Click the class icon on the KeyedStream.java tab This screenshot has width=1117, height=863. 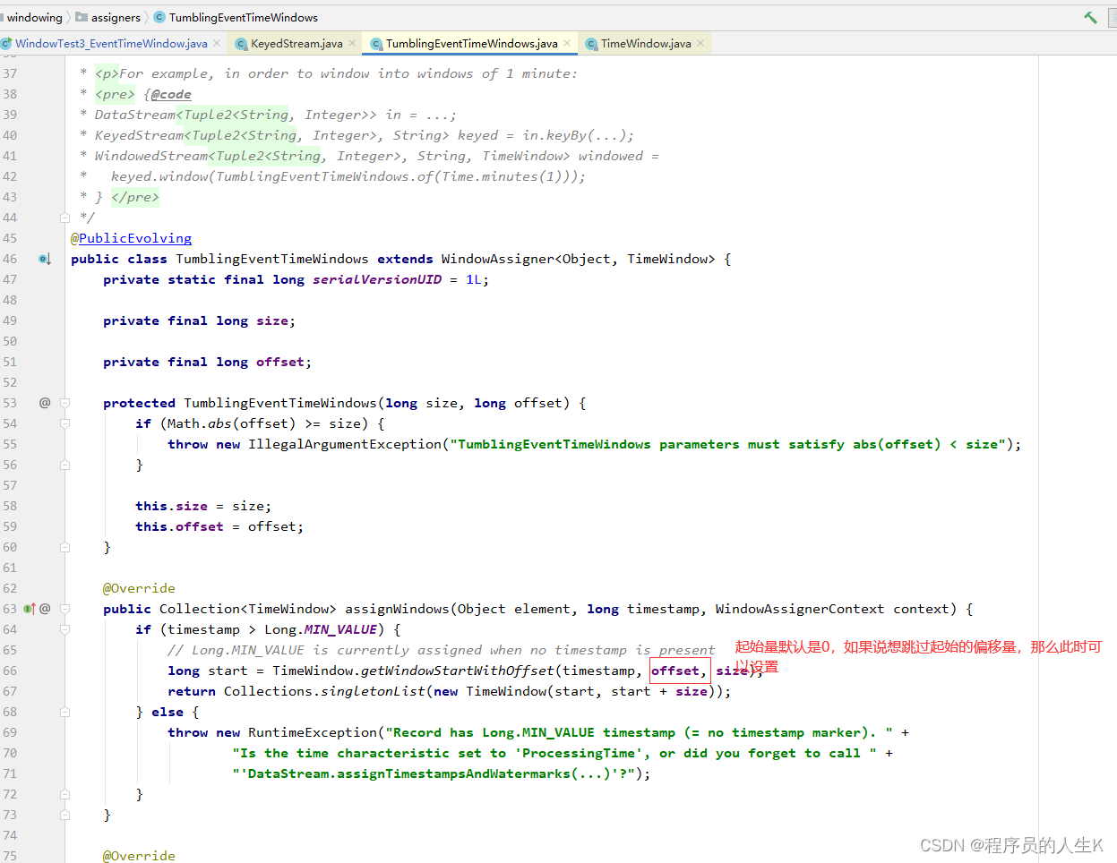241,44
